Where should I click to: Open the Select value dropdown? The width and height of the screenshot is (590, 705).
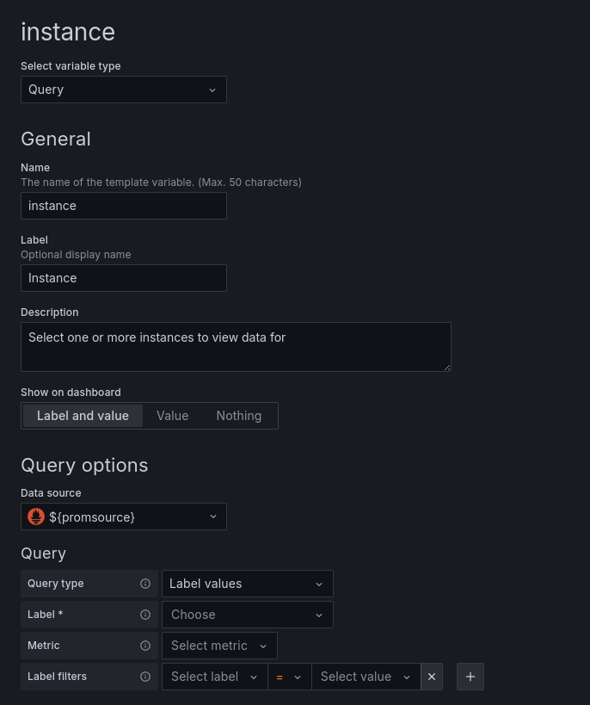[366, 677]
